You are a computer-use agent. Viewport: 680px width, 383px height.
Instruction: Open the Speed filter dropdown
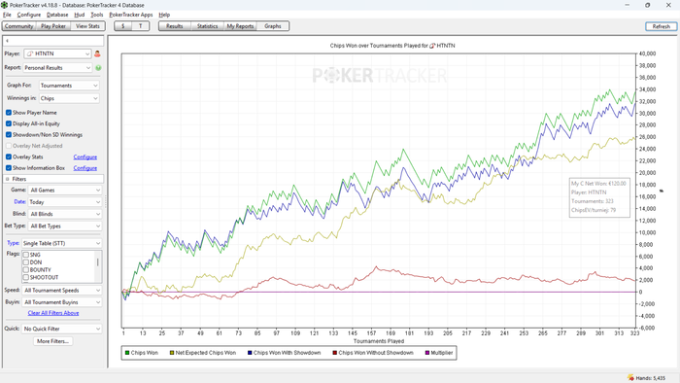point(62,291)
